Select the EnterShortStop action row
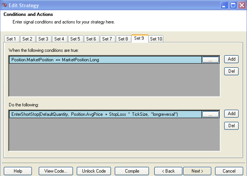This screenshot has width=247, height=176. click(104, 114)
